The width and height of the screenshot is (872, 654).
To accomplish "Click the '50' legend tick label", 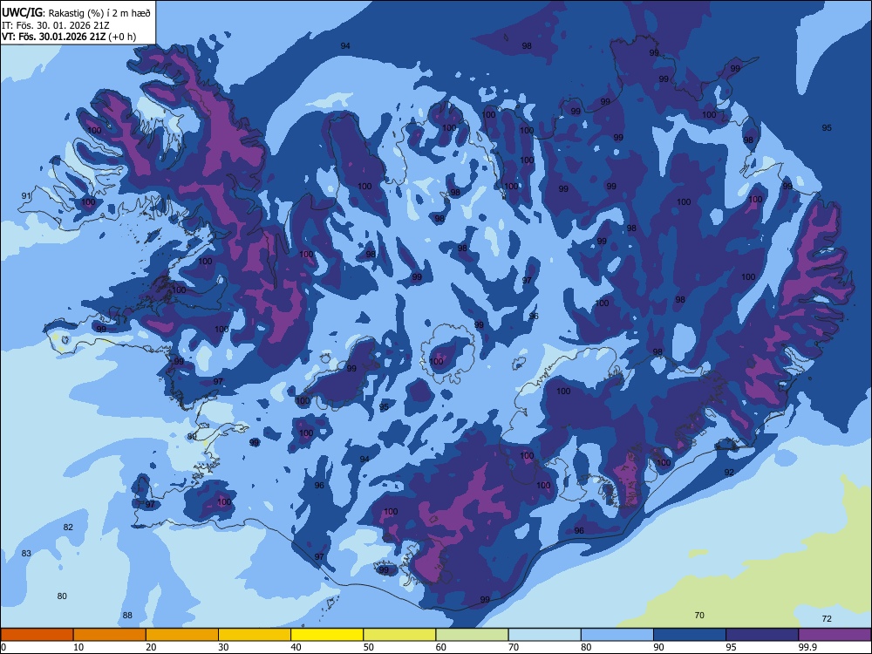I will (368, 647).
